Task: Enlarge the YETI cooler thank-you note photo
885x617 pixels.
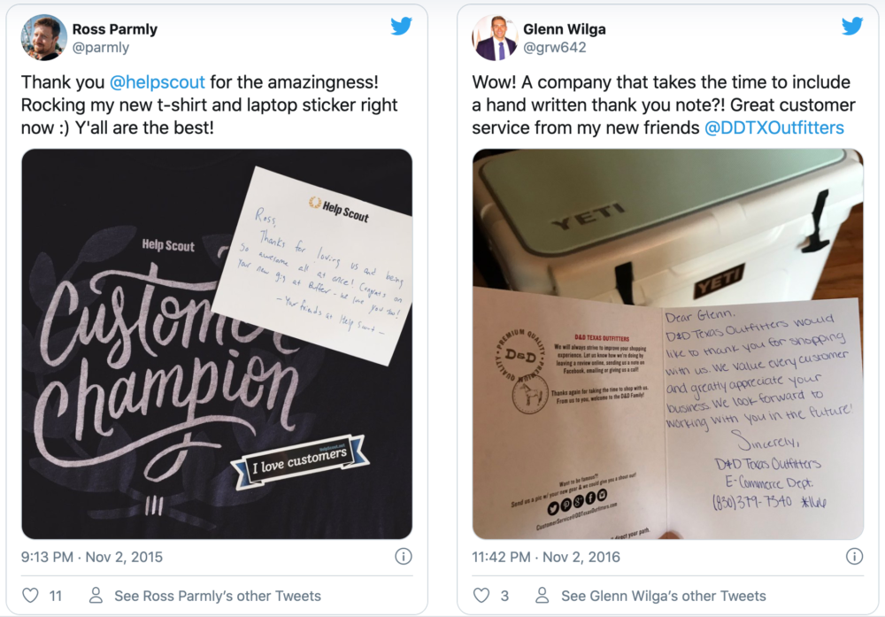Action: pyautogui.click(x=667, y=343)
